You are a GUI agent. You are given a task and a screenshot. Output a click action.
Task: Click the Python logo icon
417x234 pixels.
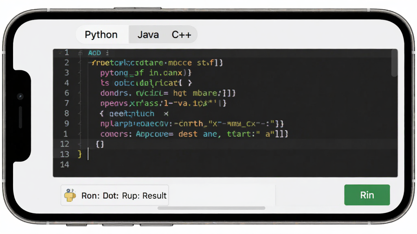click(x=70, y=195)
